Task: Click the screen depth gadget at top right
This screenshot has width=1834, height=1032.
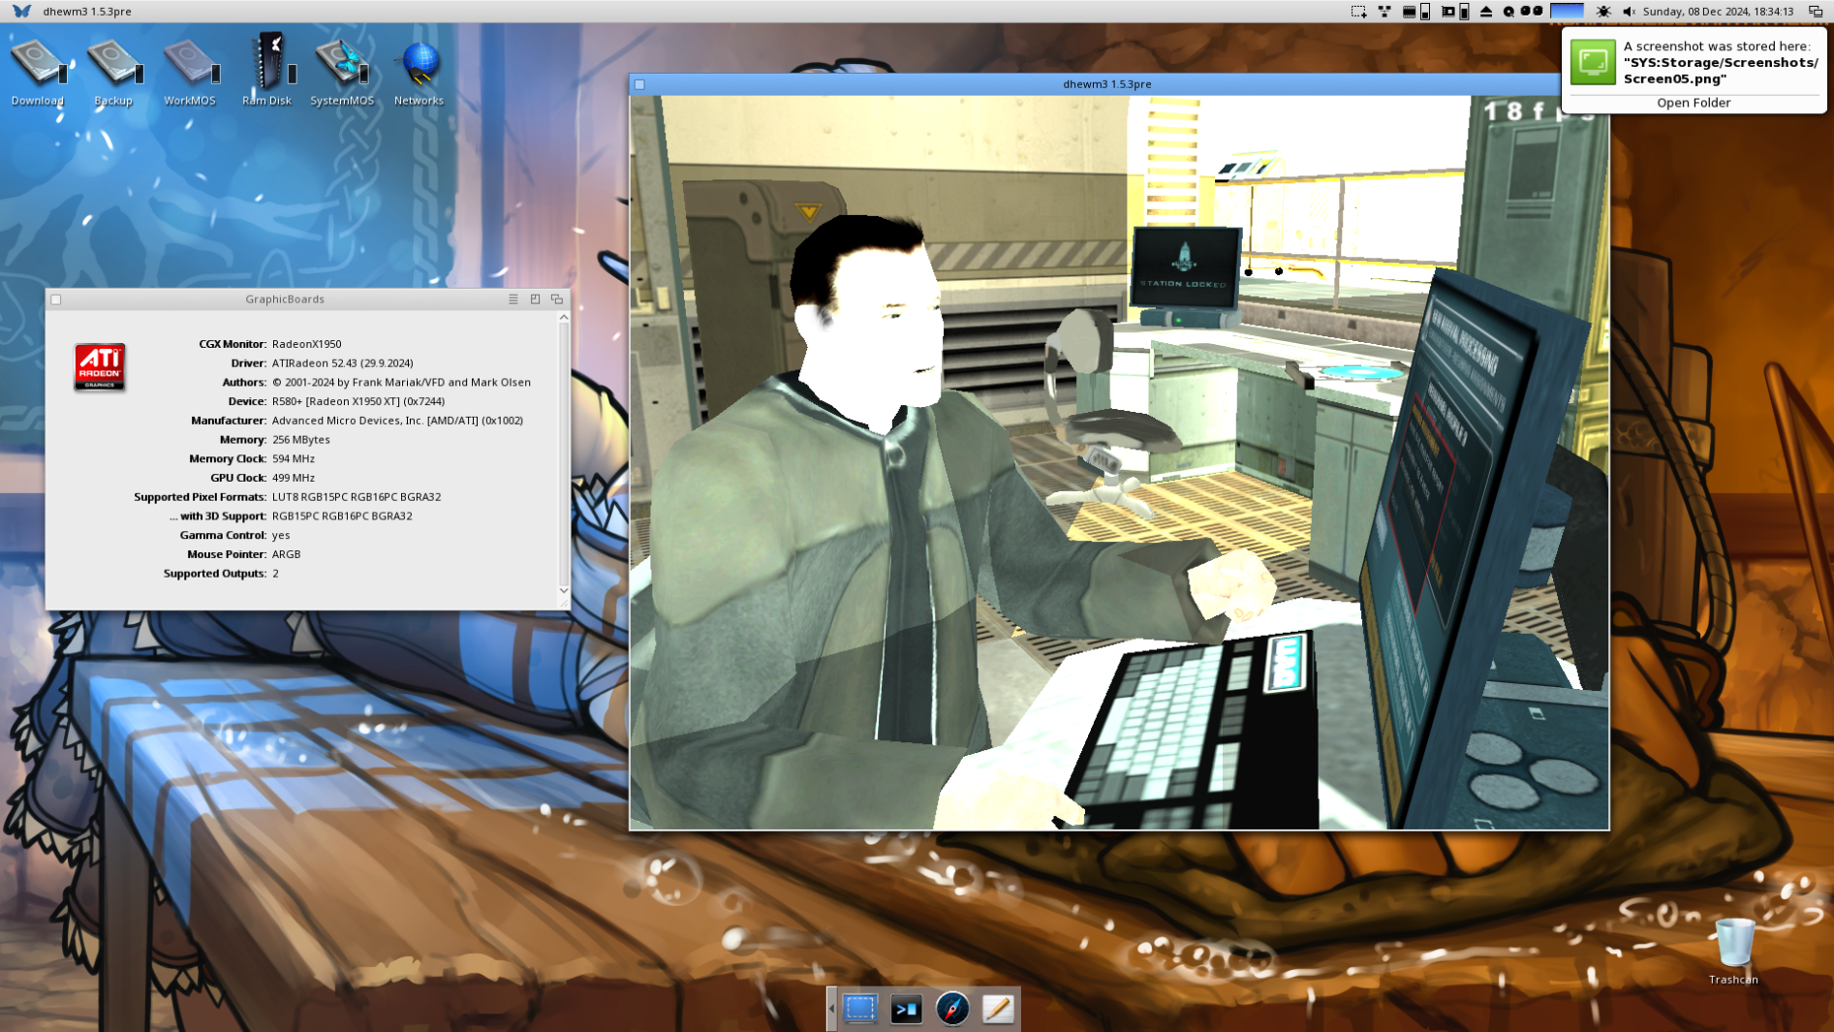Action: pos(1816,12)
